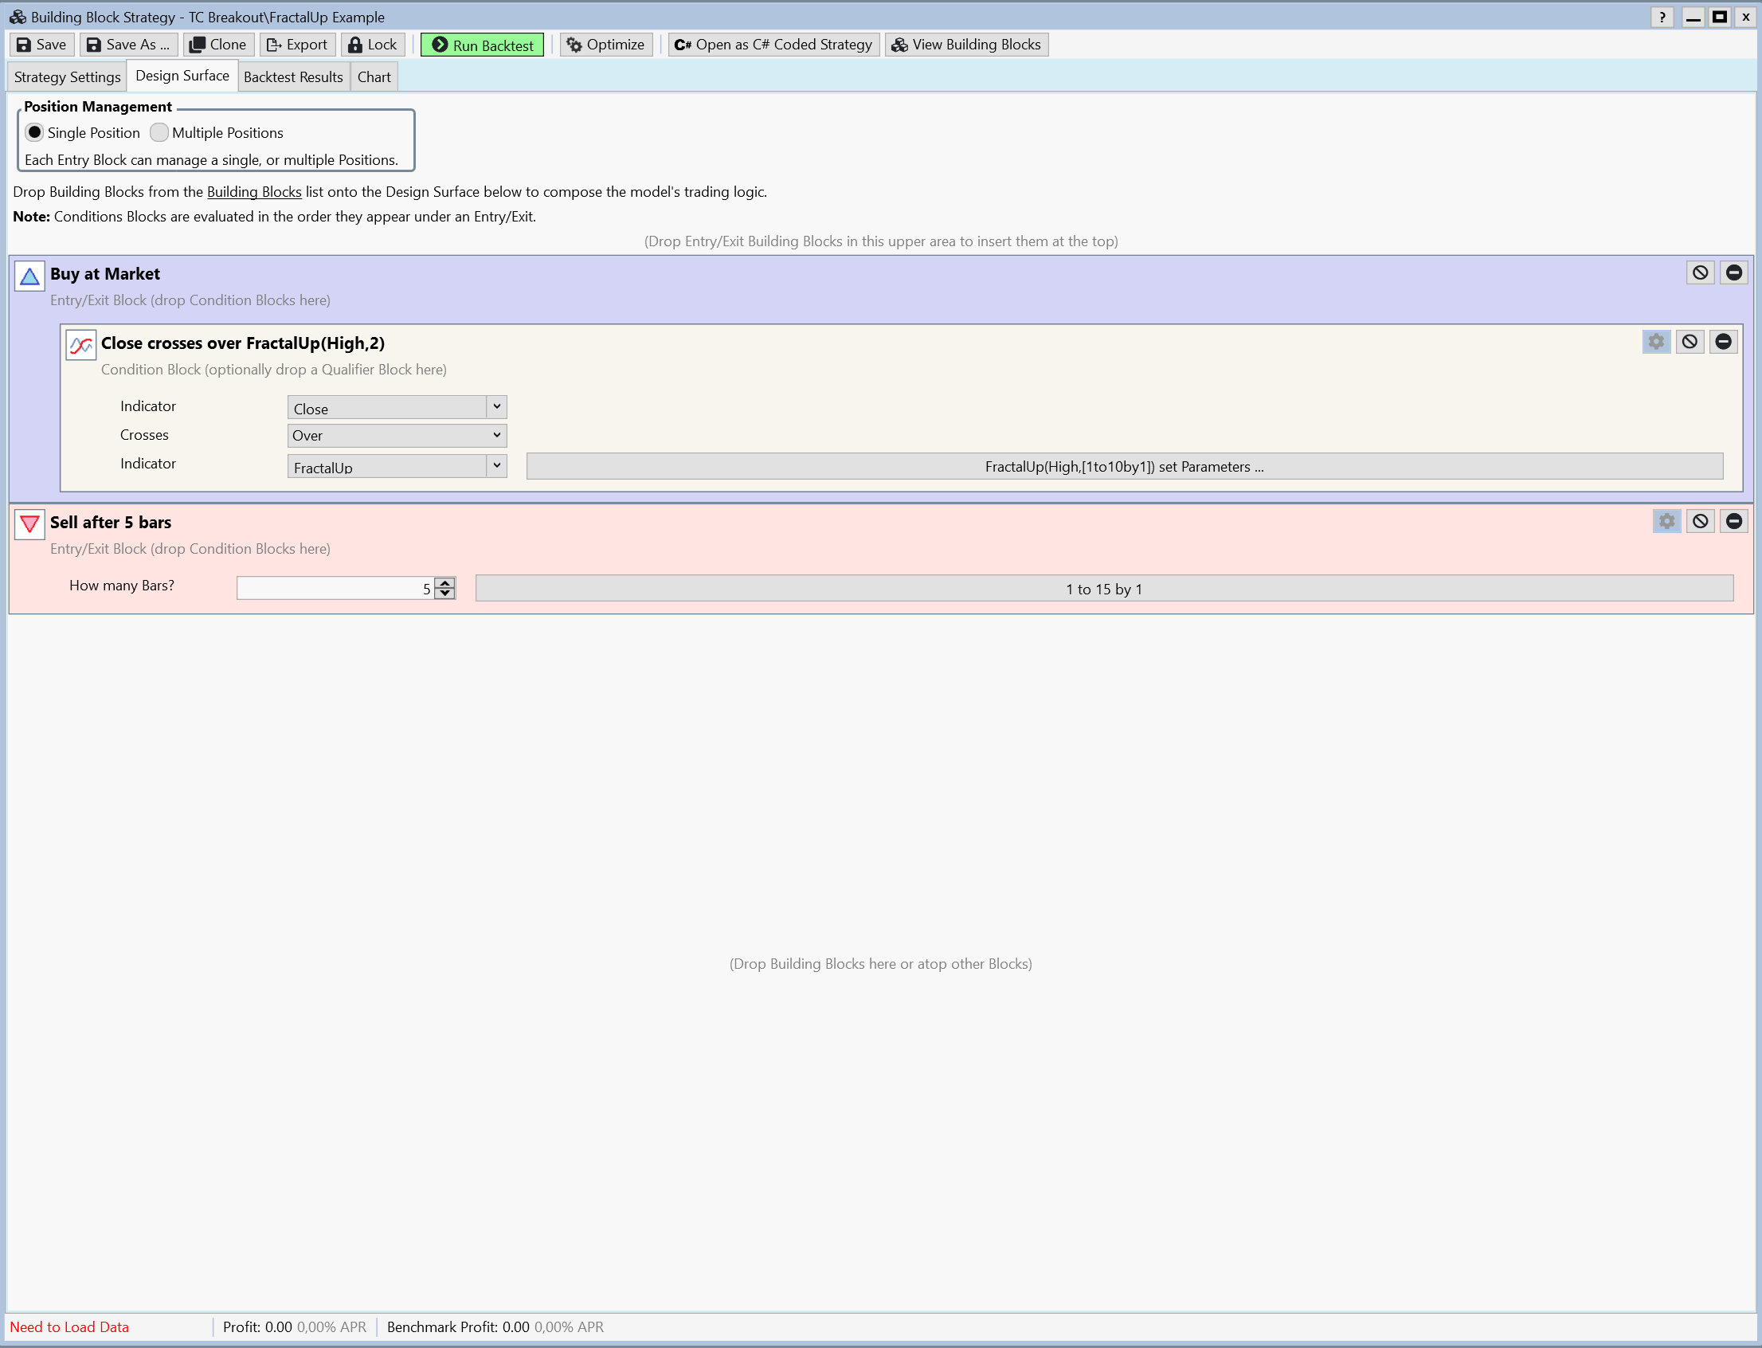Disable the Buy at Market entry block
1762x1348 pixels.
[1700, 272]
